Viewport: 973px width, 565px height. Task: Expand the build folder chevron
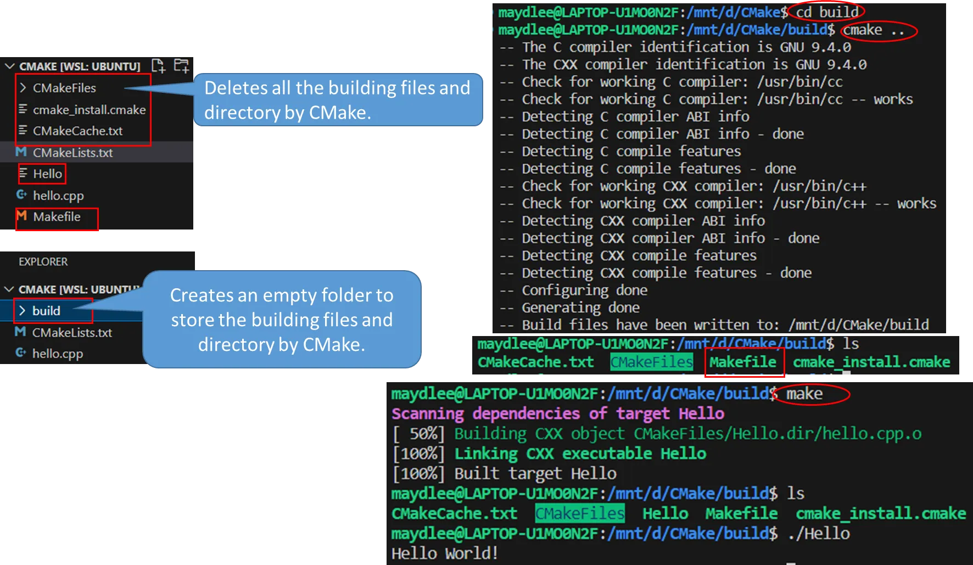tap(22, 311)
